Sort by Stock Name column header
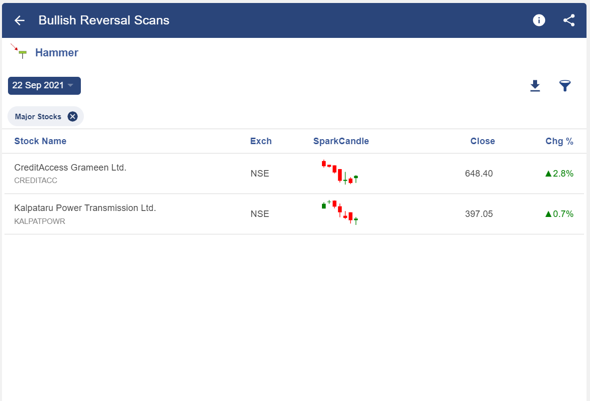 40,141
